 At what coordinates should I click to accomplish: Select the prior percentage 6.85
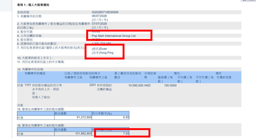click(126, 117)
